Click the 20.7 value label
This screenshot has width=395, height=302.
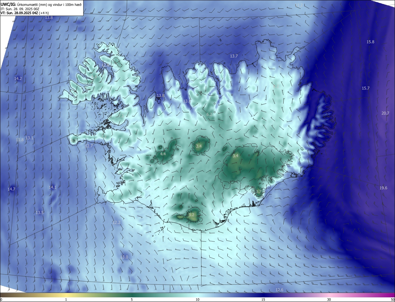[x=385, y=113]
